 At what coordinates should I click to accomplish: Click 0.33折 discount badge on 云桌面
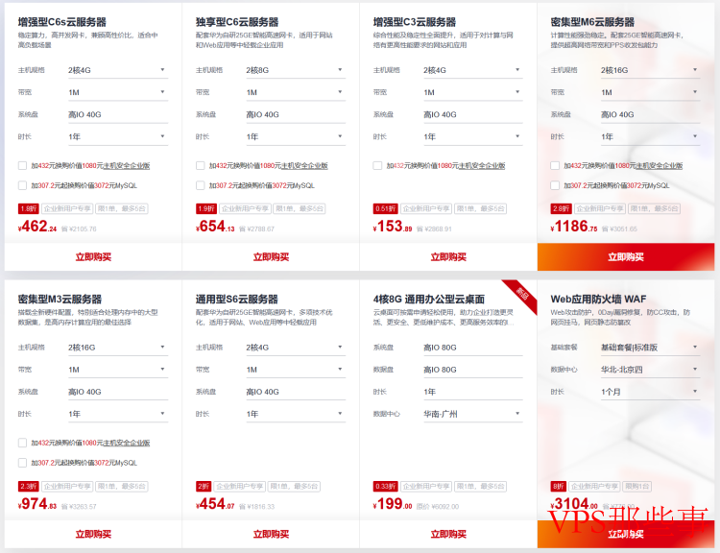coord(386,487)
